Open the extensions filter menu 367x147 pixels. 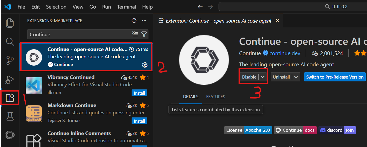click(144, 34)
